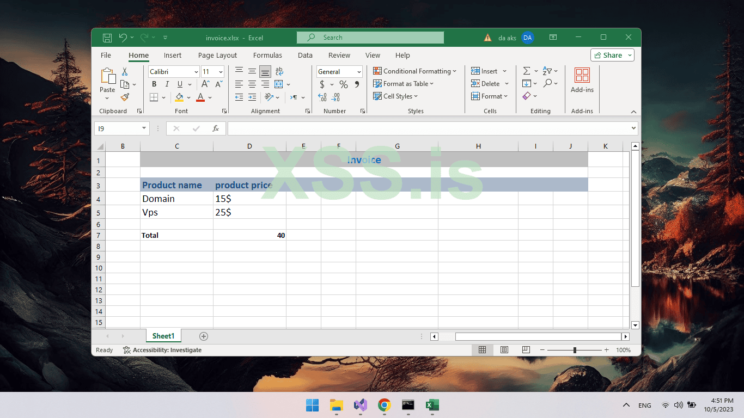Open the Number Format dropdown showing General
This screenshot has width=744, height=418.
pyautogui.click(x=339, y=71)
